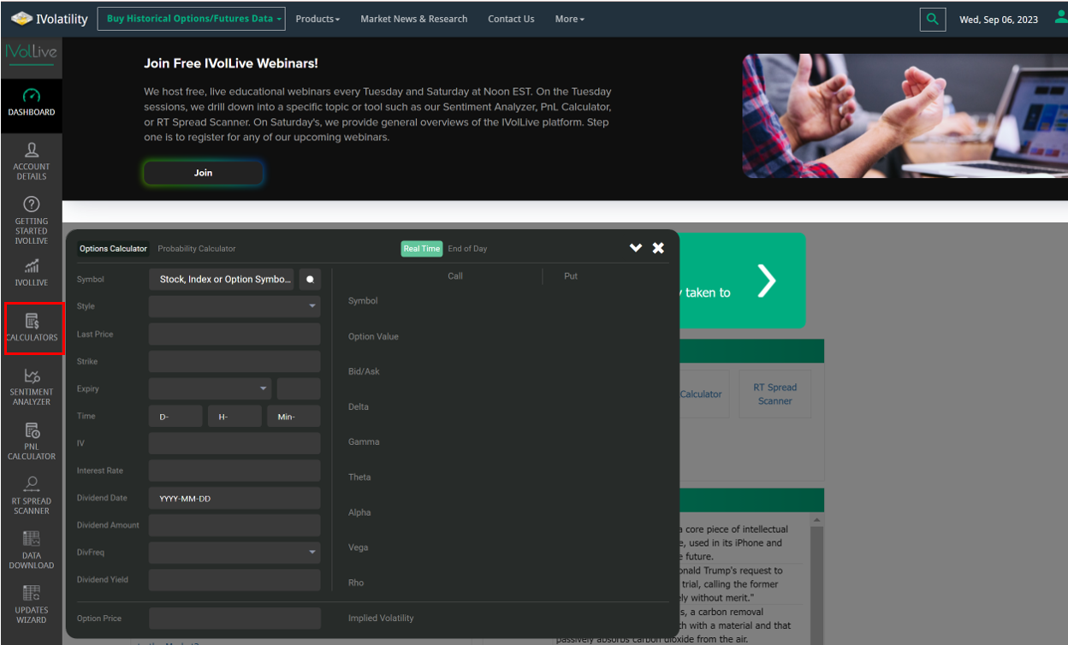Click the Theta row label
The image size is (1068, 645).
coord(359,477)
